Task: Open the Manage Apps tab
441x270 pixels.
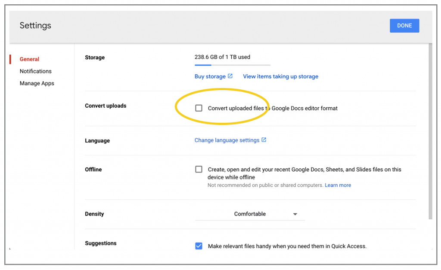Action: click(37, 83)
